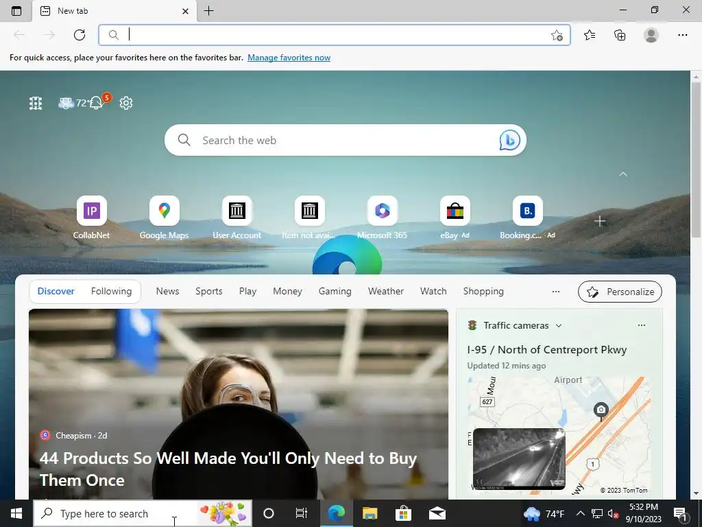The width and height of the screenshot is (702, 527).
Task: Open the Sports feed tab
Action: (x=208, y=291)
